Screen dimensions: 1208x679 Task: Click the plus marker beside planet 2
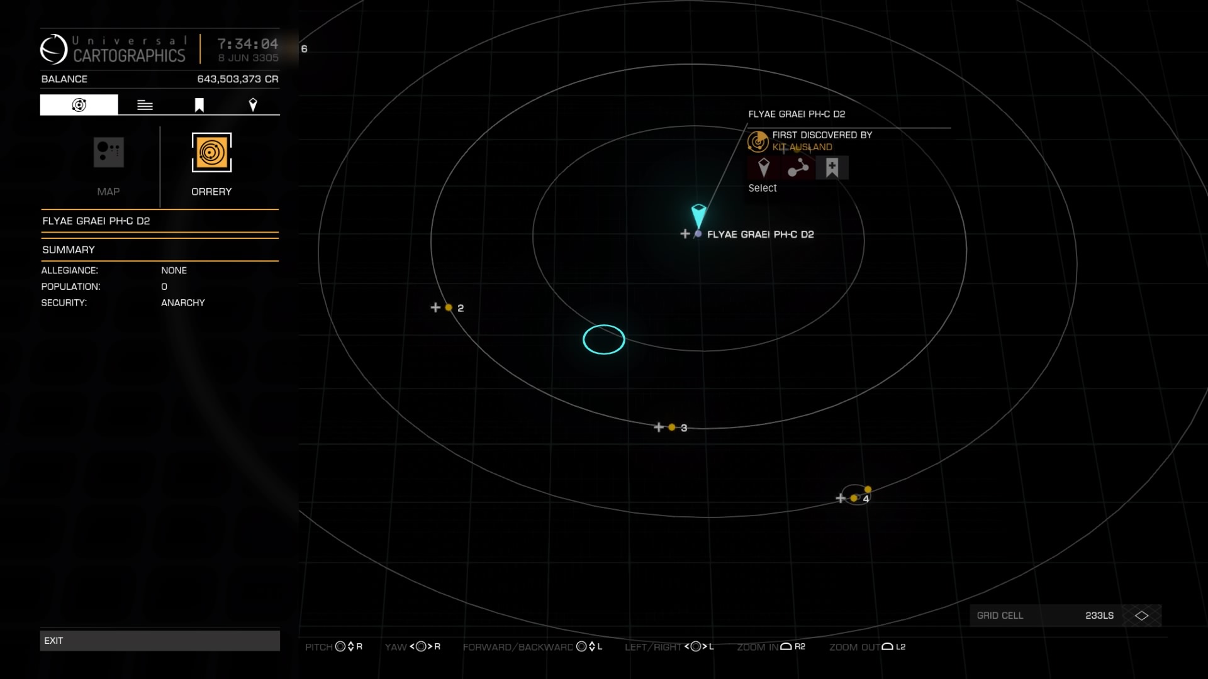435,307
